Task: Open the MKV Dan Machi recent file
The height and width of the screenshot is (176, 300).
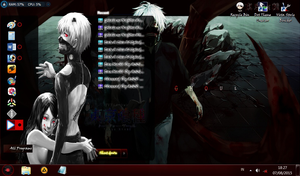Action: [121, 64]
